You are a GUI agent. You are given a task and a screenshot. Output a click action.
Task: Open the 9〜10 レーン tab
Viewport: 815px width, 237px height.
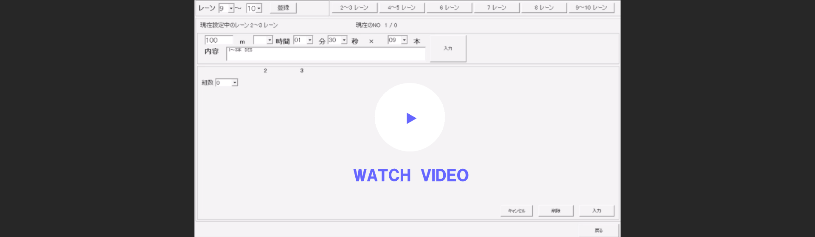[591, 8]
